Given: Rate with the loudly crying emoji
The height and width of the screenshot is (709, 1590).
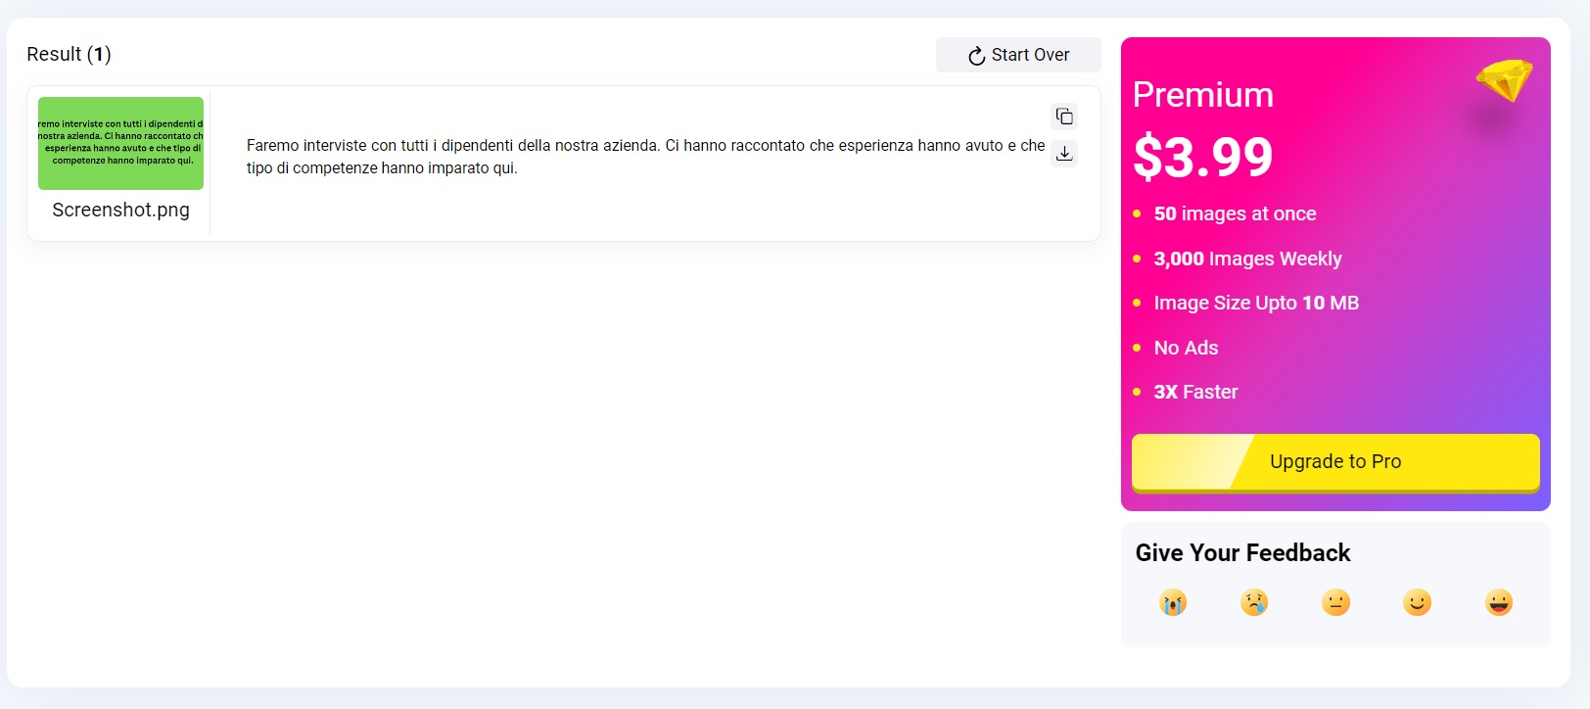Looking at the screenshot, I should (x=1172, y=602).
